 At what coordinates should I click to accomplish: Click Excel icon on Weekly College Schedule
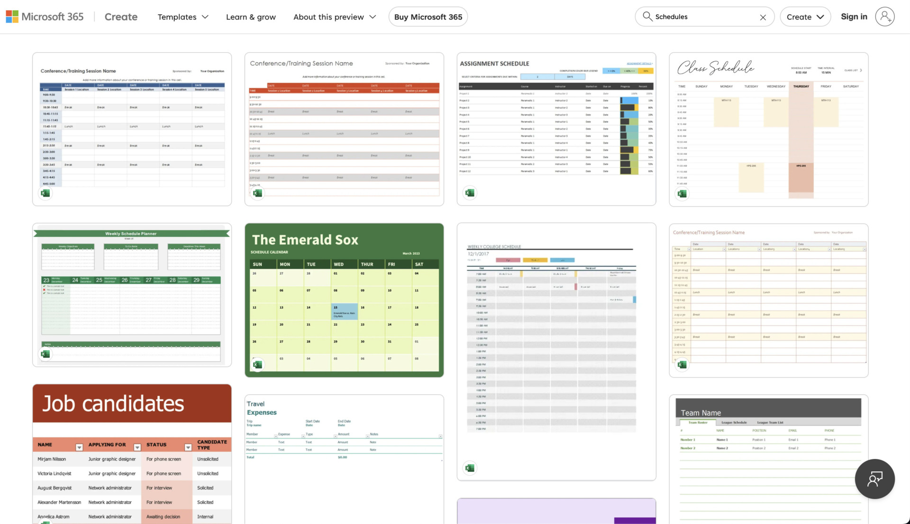[470, 468]
